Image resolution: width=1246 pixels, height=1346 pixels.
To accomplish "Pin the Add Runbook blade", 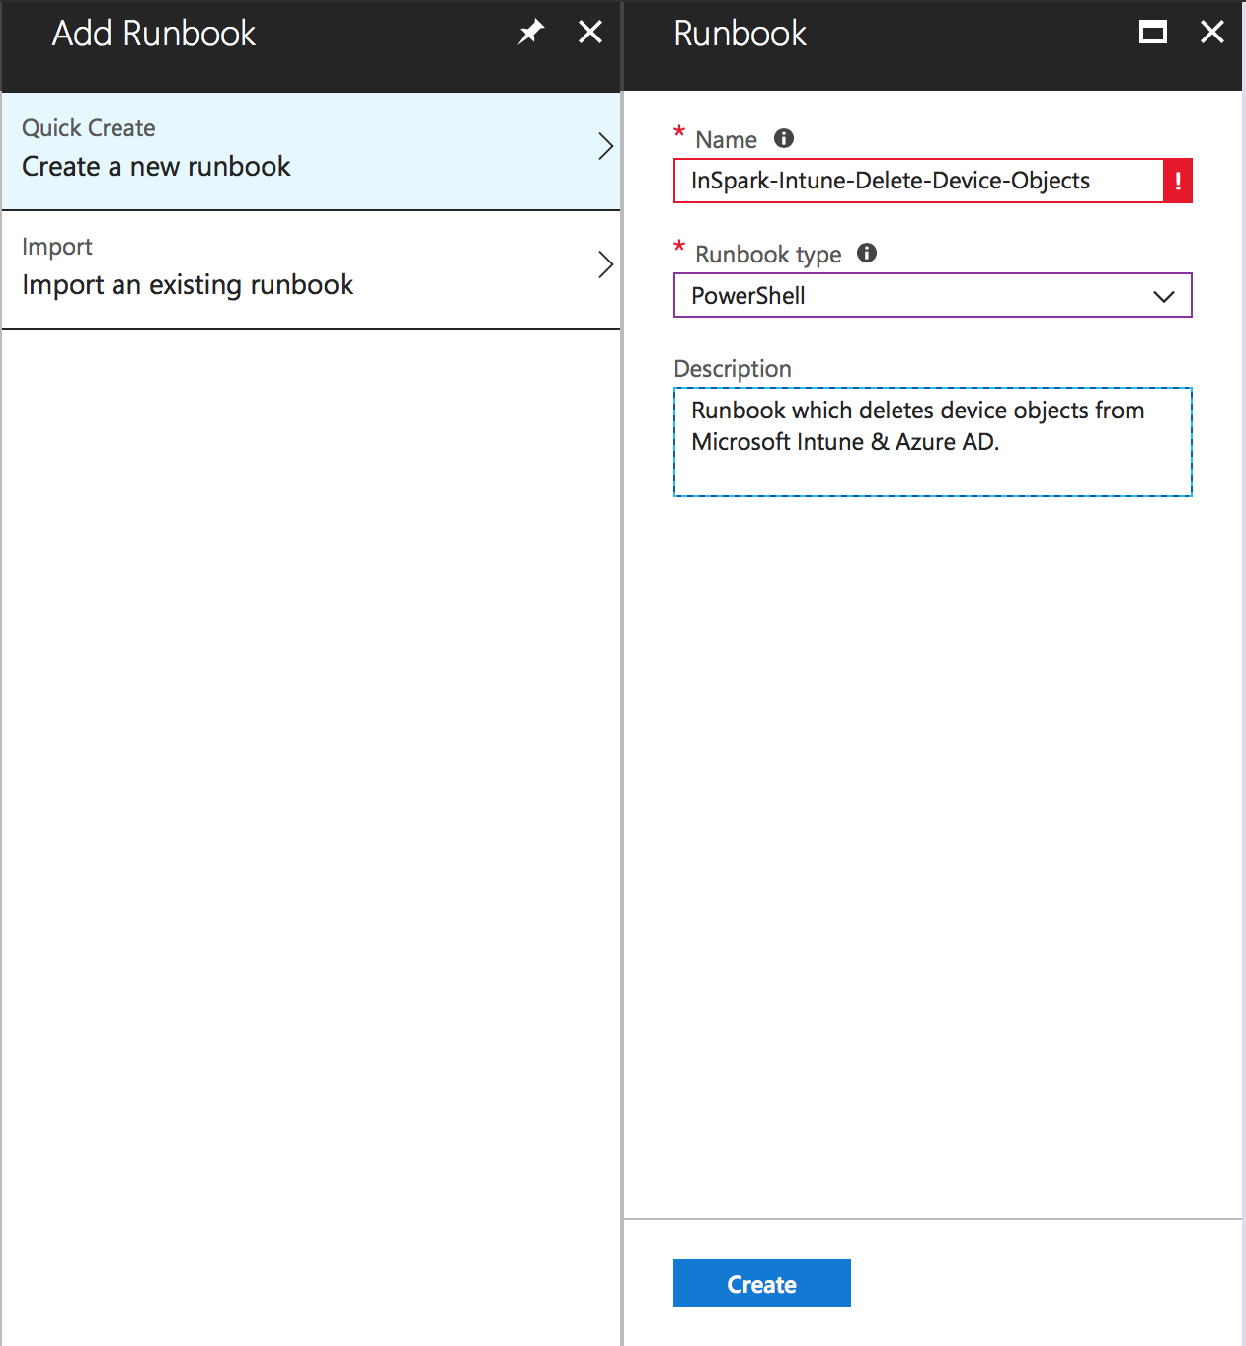I will tap(531, 33).
